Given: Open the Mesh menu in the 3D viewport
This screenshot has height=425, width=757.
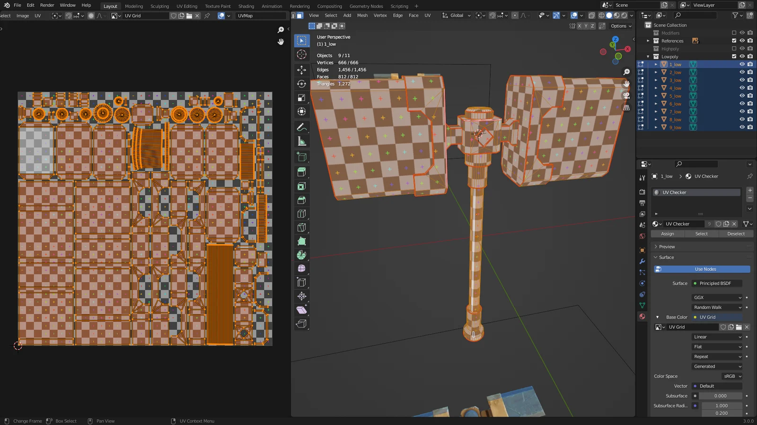Looking at the screenshot, I should (362, 15).
